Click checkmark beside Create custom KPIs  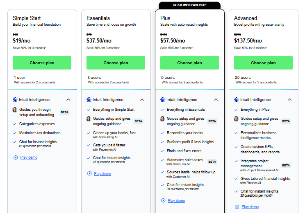[x=236, y=147]
